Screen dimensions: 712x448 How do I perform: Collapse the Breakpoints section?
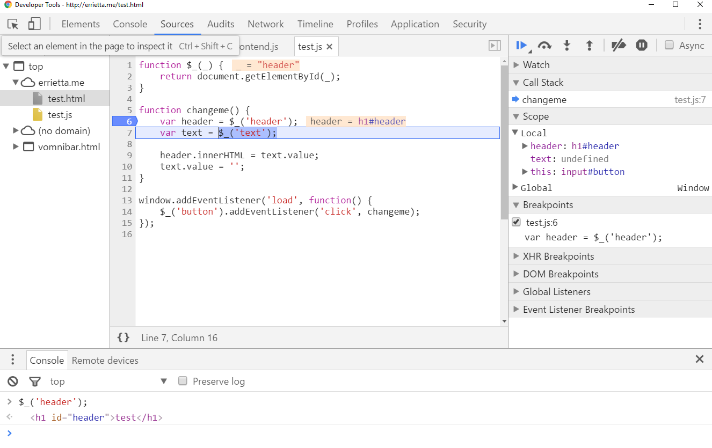[x=517, y=205]
